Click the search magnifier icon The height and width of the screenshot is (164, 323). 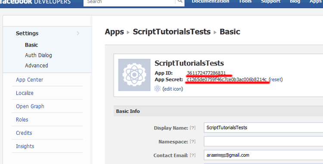180,1
